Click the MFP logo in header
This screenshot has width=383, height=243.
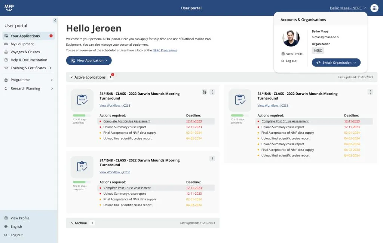[9, 8]
